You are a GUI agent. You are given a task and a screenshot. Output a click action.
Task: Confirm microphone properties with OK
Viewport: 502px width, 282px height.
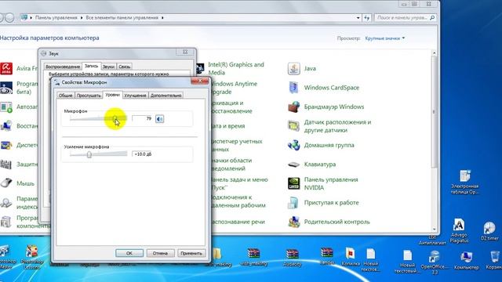pyautogui.click(x=129, y=253)
